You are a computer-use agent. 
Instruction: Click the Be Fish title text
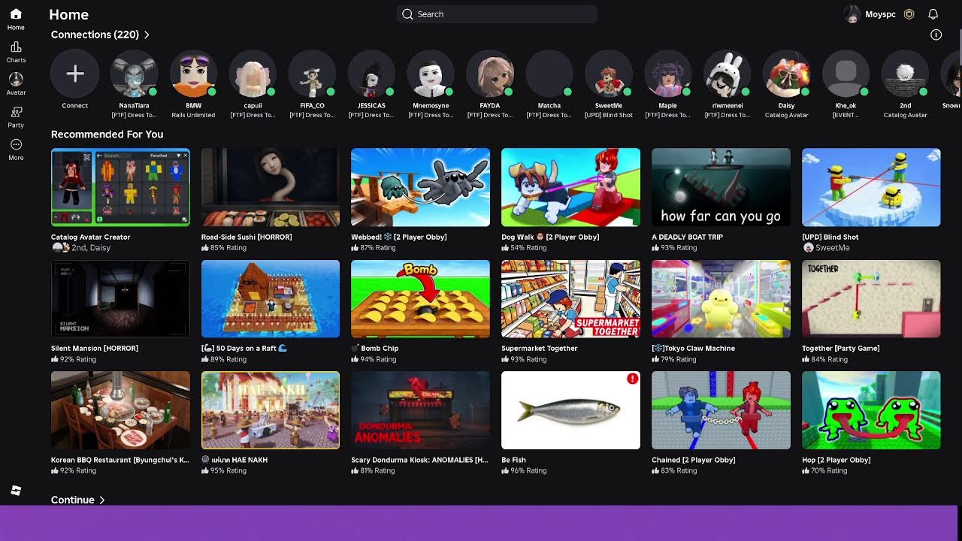click(513, 460)
